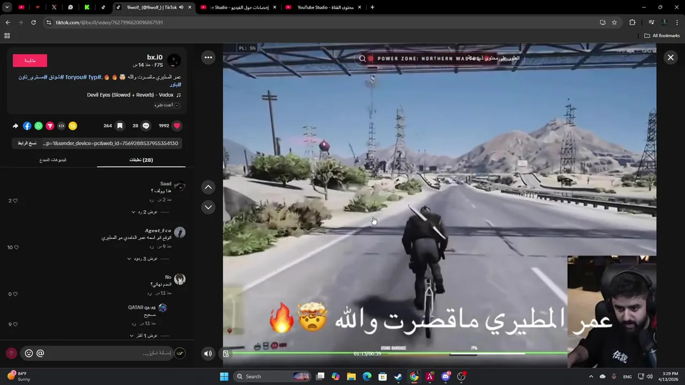685x385 pixels.
Task: Open browser extensions puzzle icon
Action: (x=633, y=22)
